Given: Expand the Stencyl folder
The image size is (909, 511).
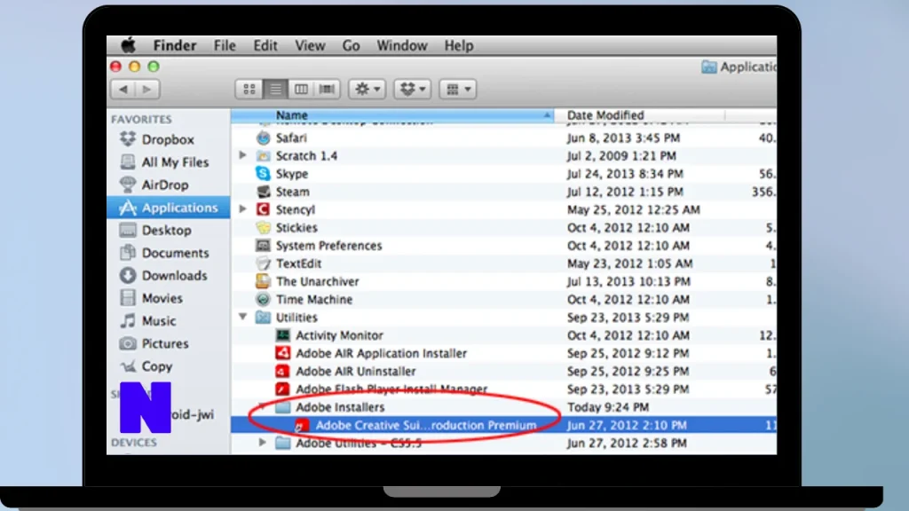Looking at the screenshot, I should [243, 209].
